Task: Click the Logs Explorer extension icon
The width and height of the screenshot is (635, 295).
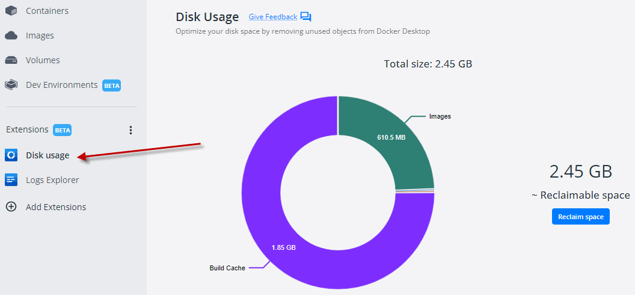Action: 11,180
